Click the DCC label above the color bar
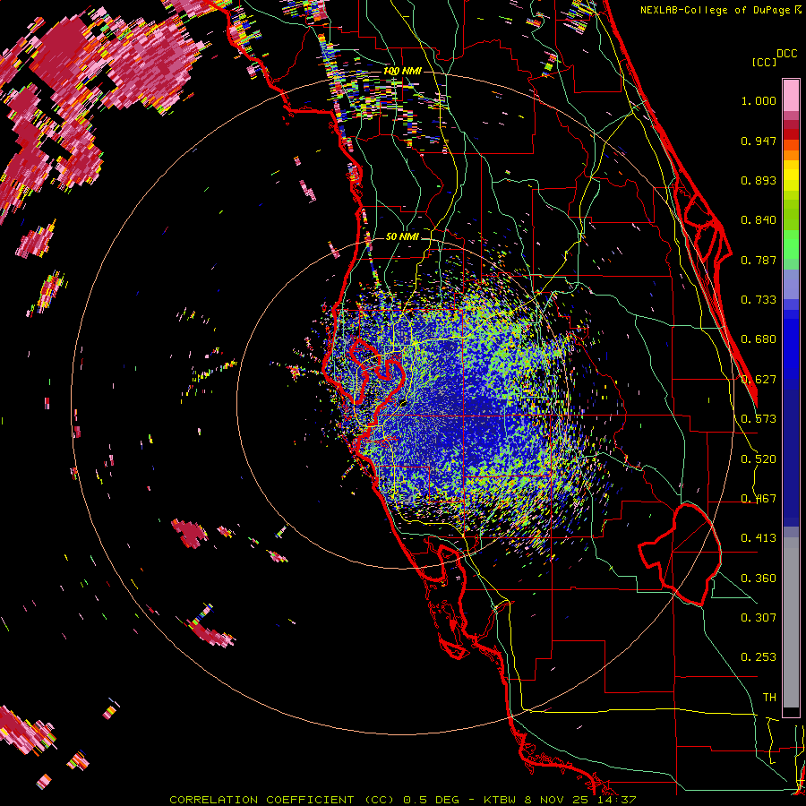The image size is (806, 806). coord(786,54)
